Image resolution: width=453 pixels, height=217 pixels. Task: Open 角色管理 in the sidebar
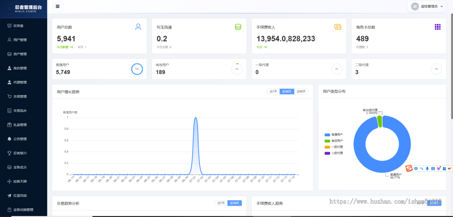point(23,68)
